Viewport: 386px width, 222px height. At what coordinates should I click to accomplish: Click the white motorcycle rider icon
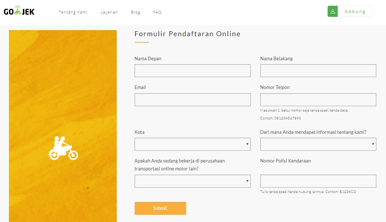tap(63, 148)
